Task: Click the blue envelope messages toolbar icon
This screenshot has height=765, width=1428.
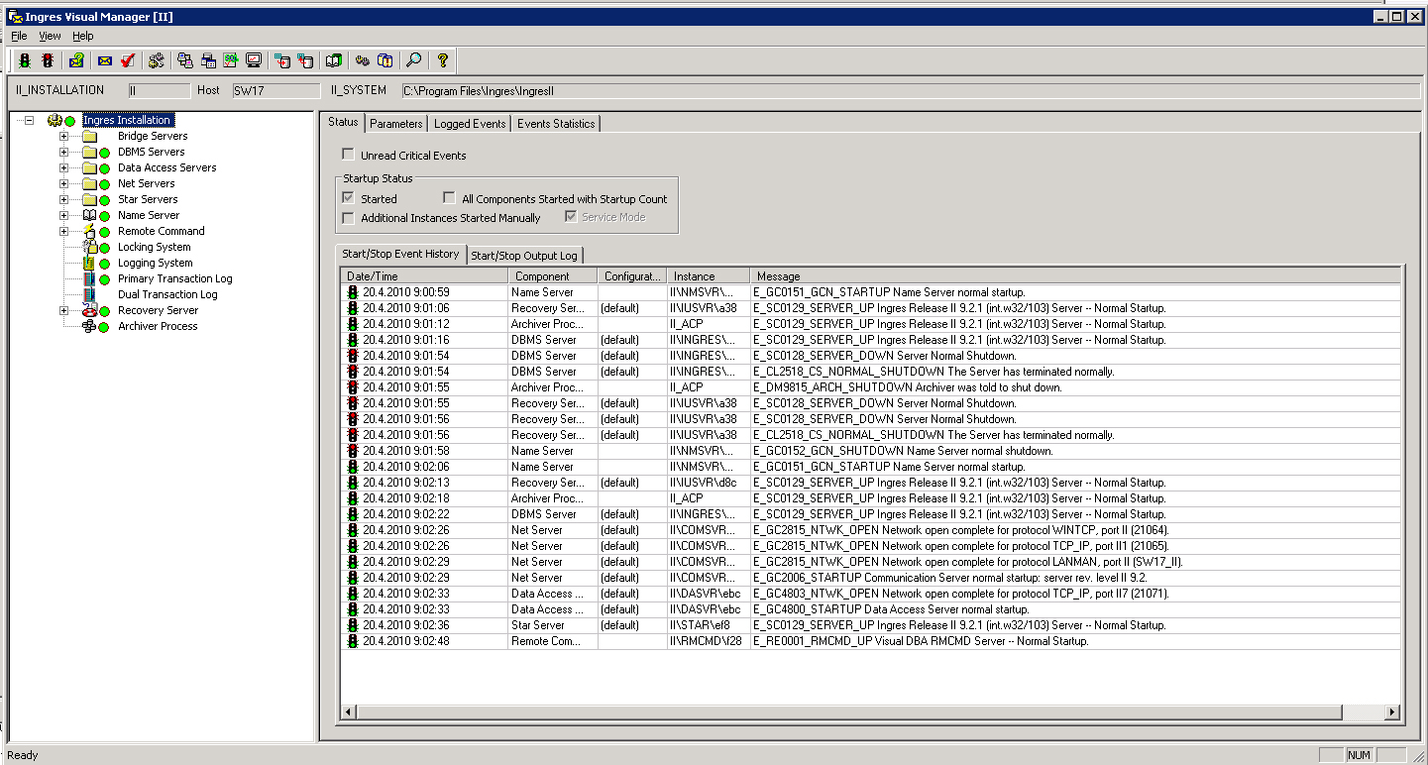Action: click(x=105, y=60)
